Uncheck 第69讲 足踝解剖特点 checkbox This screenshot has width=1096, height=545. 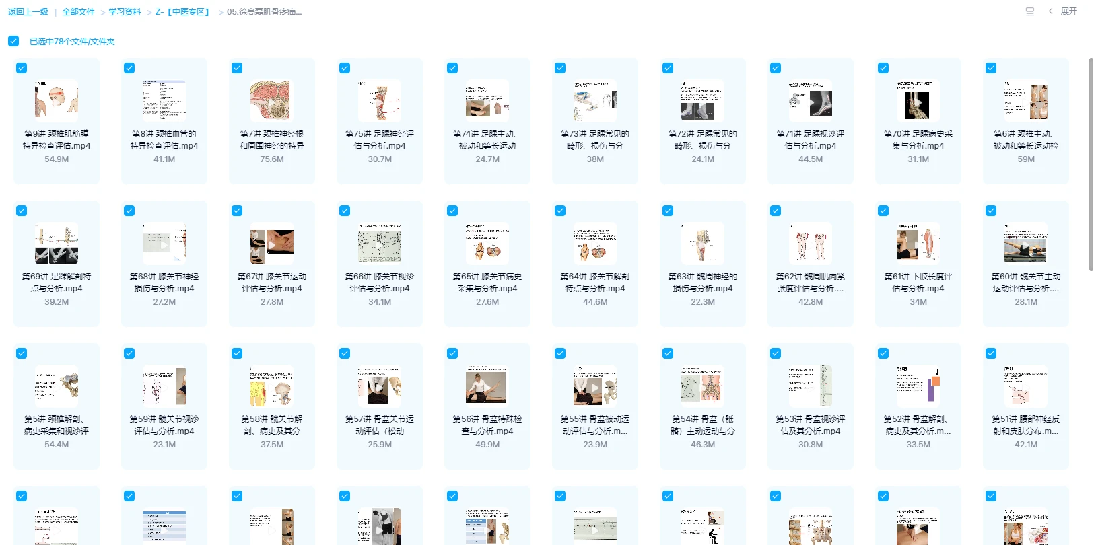(x=22, y=211)
